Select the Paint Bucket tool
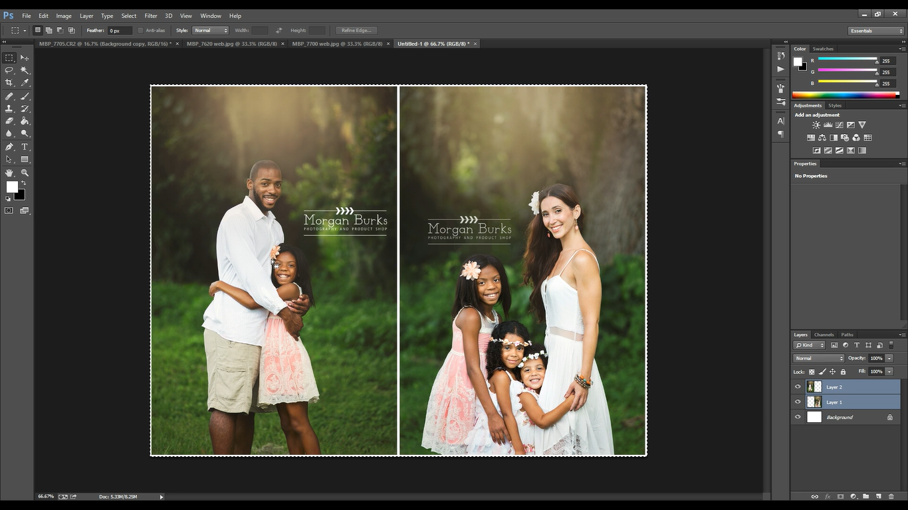 point(25,121)
